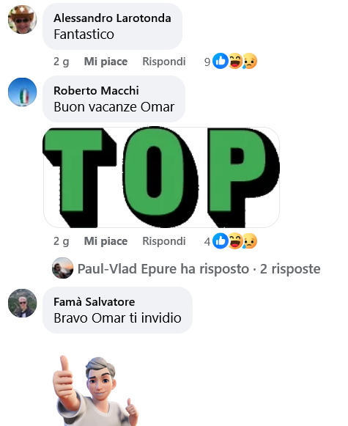Click the sad emoji on Fantastico comment
The width and height of the screenshot is (348, 426).
coord(250,61)
